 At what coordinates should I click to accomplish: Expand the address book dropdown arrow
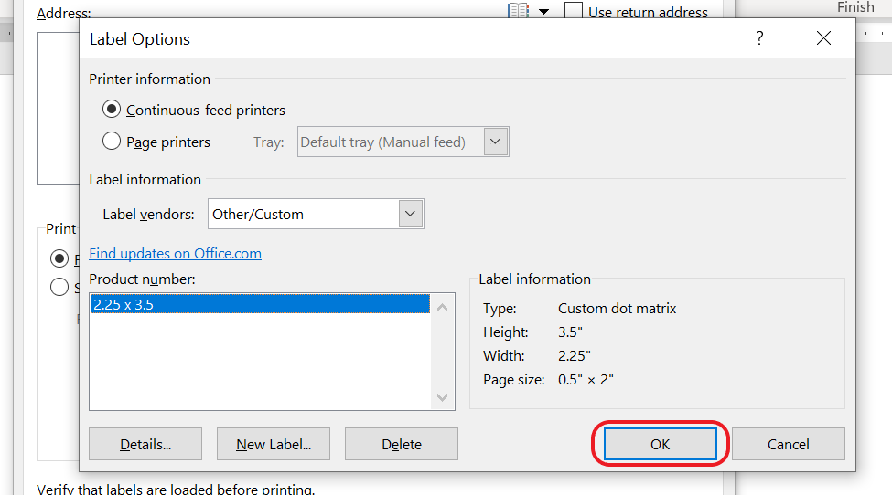[543, 12]
